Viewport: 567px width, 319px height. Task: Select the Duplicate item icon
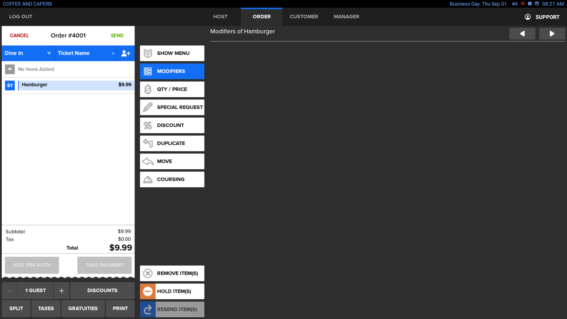coord(148,143)
